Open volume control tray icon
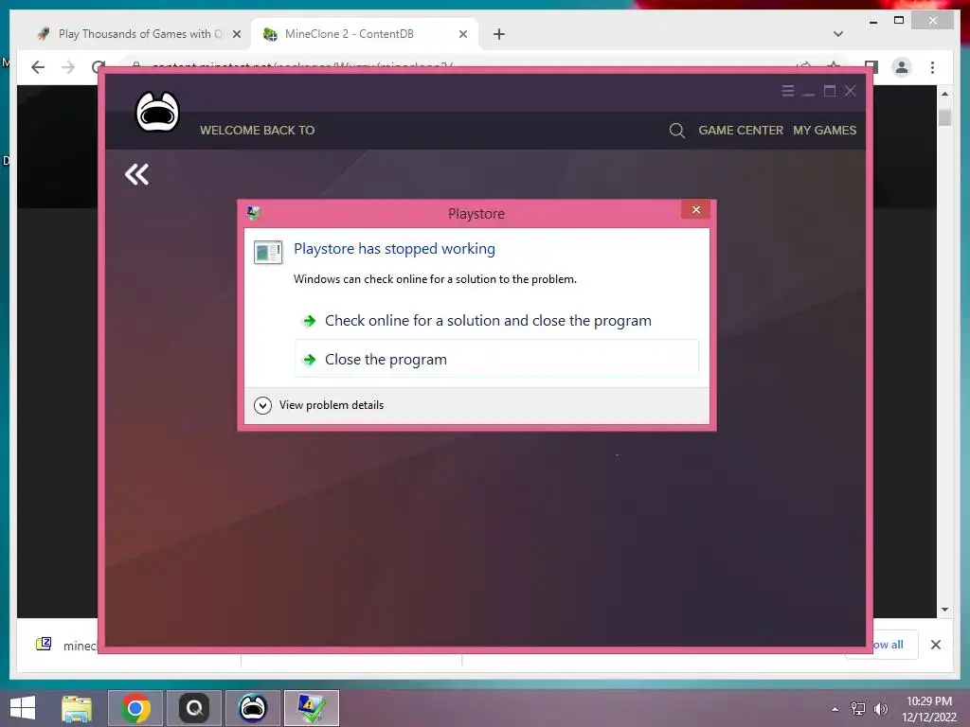This screenshot has width=970, height=727. tap(880, 709)
